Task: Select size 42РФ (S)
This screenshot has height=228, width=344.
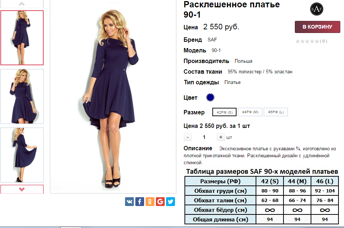Action: point(224,112)
